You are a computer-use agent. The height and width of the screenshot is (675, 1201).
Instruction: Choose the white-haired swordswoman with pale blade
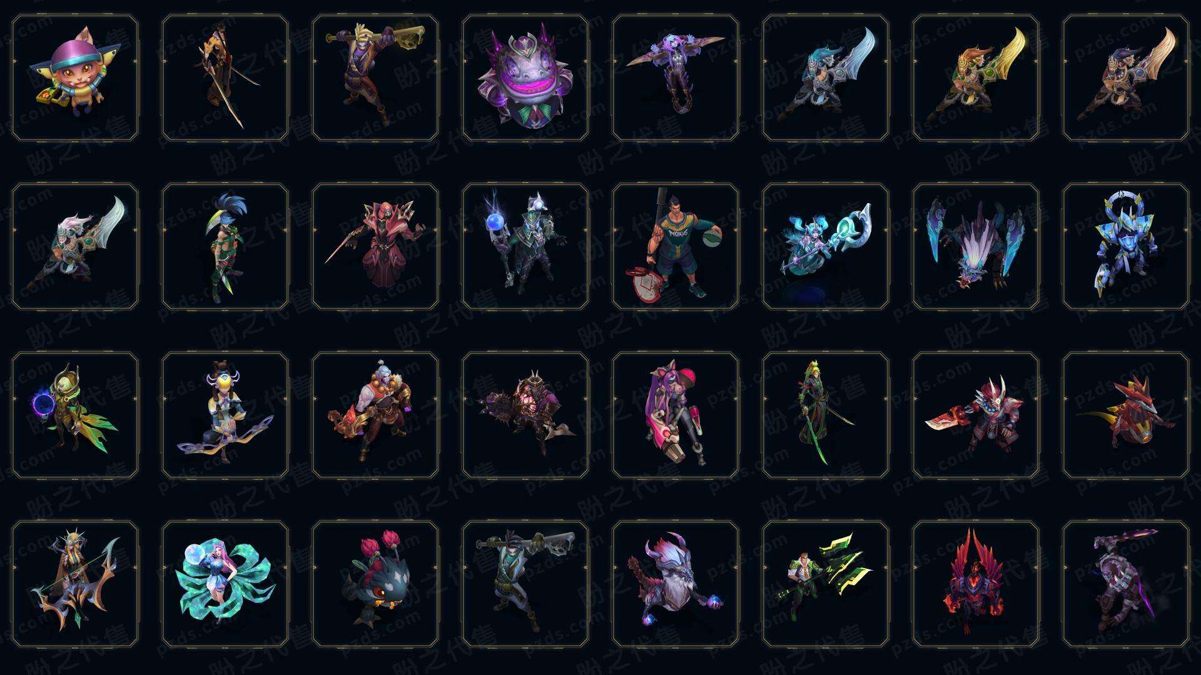[x=75, y=246]
